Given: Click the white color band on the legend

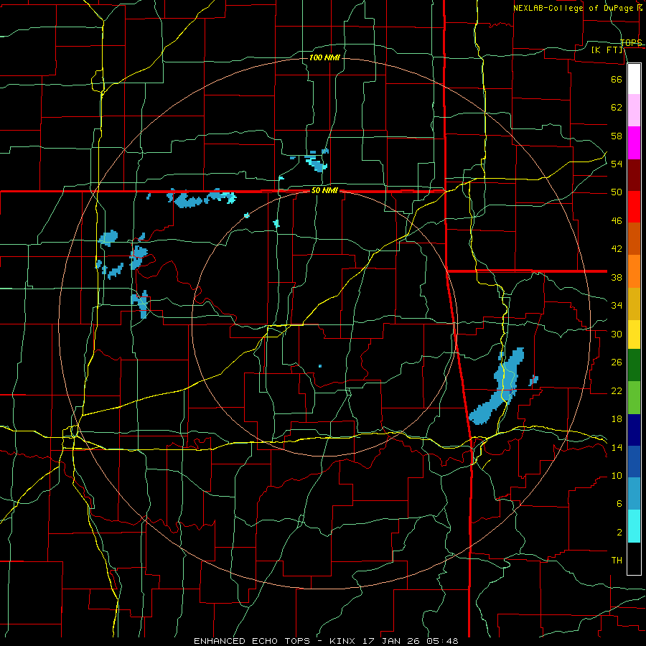Looking at the screenshot, I should (x=634, y=79).
